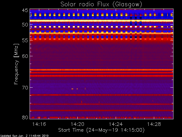The width and height of the screenshot is (182, 137).
Task: Click the 45 MHz frequency tick label
Action: pyautogui.click(x=25, y=11)
